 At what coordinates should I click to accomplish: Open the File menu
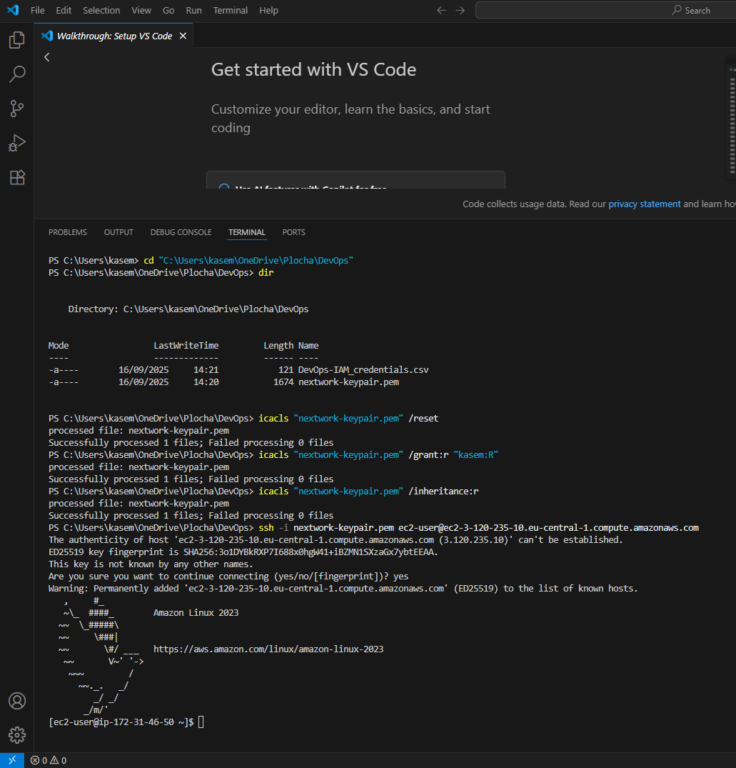click(38, 10)
